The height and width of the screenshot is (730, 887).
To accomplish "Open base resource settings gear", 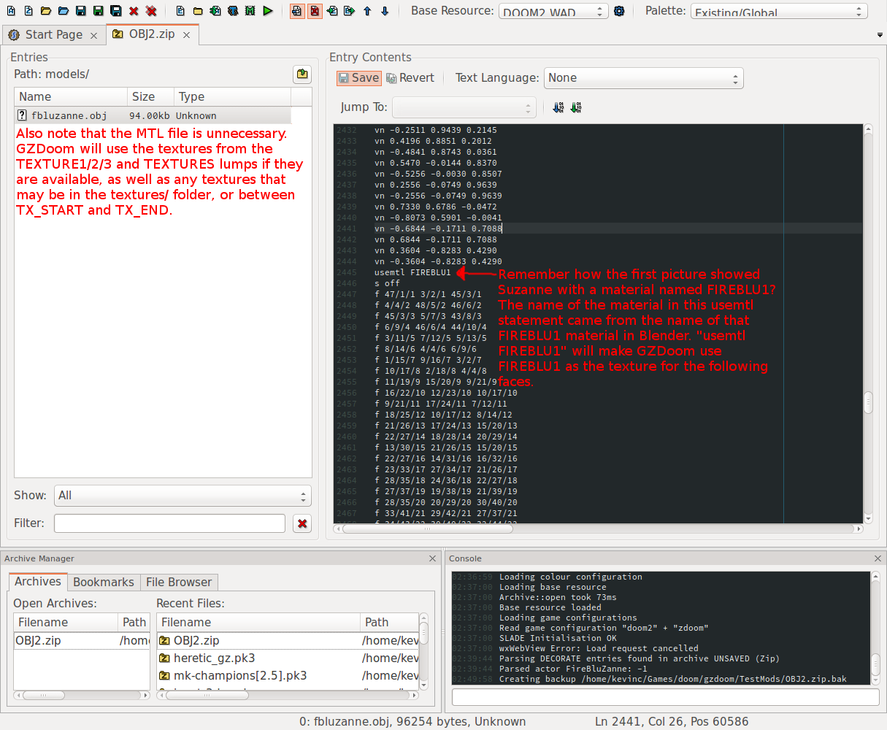I will (619, 11).
